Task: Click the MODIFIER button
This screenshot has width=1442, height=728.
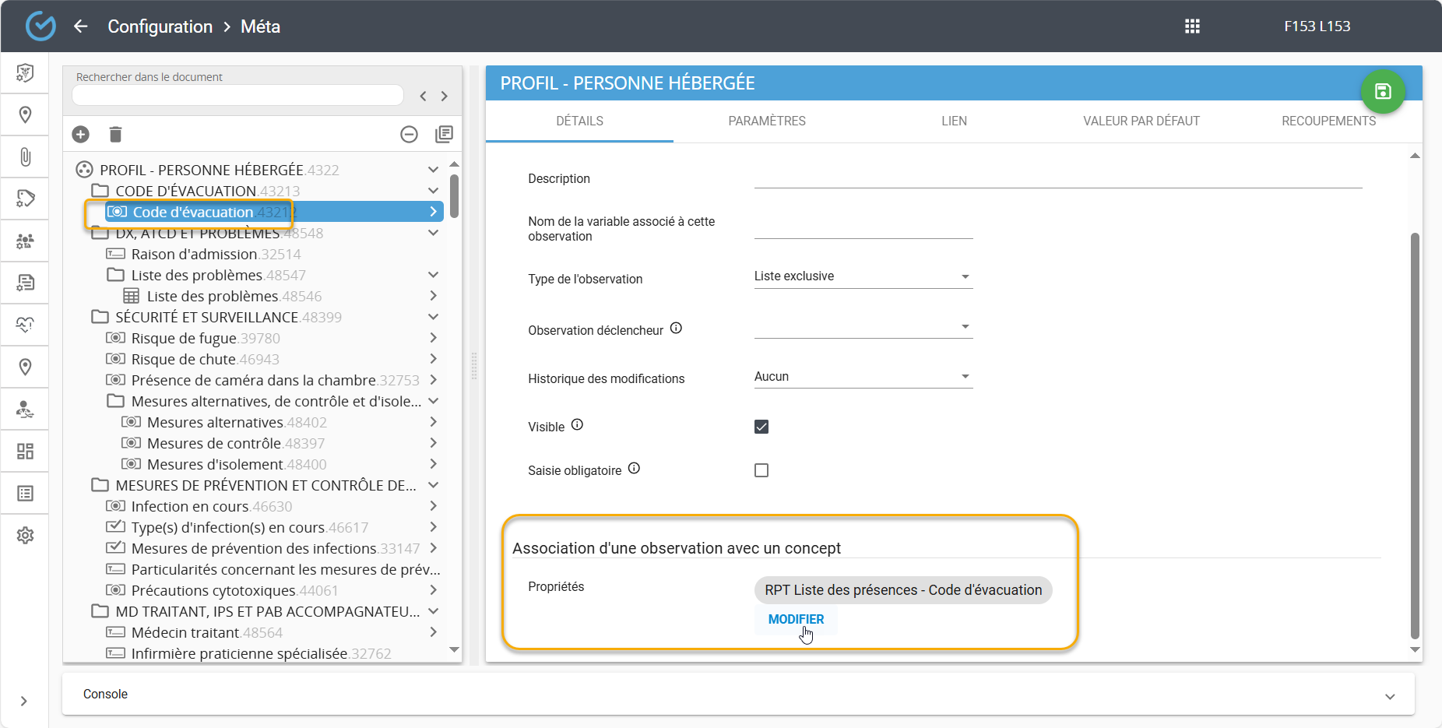Action: (796, 620)
